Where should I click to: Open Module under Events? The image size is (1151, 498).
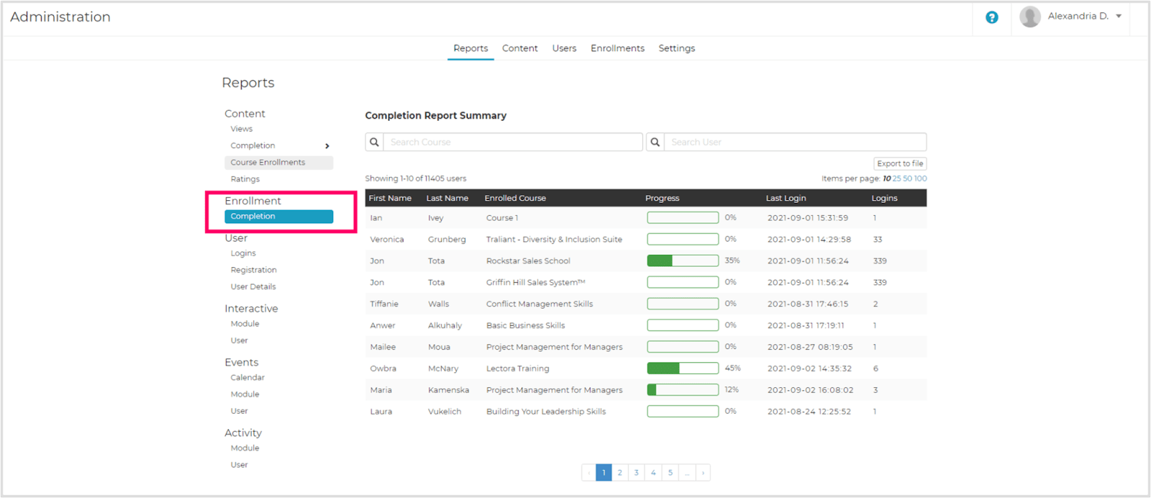point(245,394)
